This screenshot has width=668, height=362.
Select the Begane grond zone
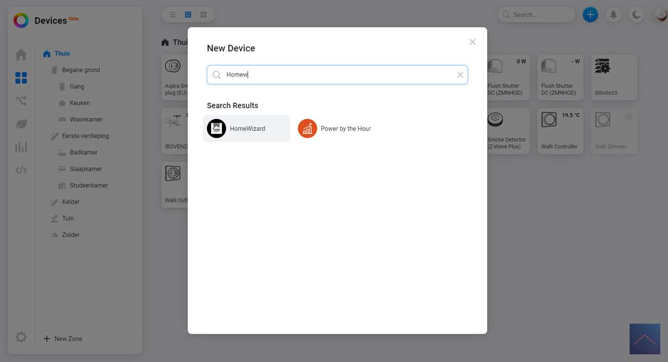point(81,70)
